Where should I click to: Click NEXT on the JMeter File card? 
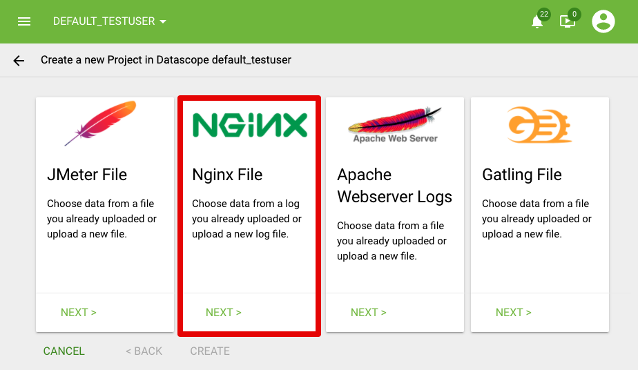79,312
